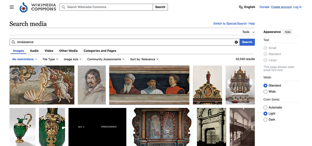The image size is (312, 146).
Task: Open the small green ewer thumbnail
Action: 23,127
